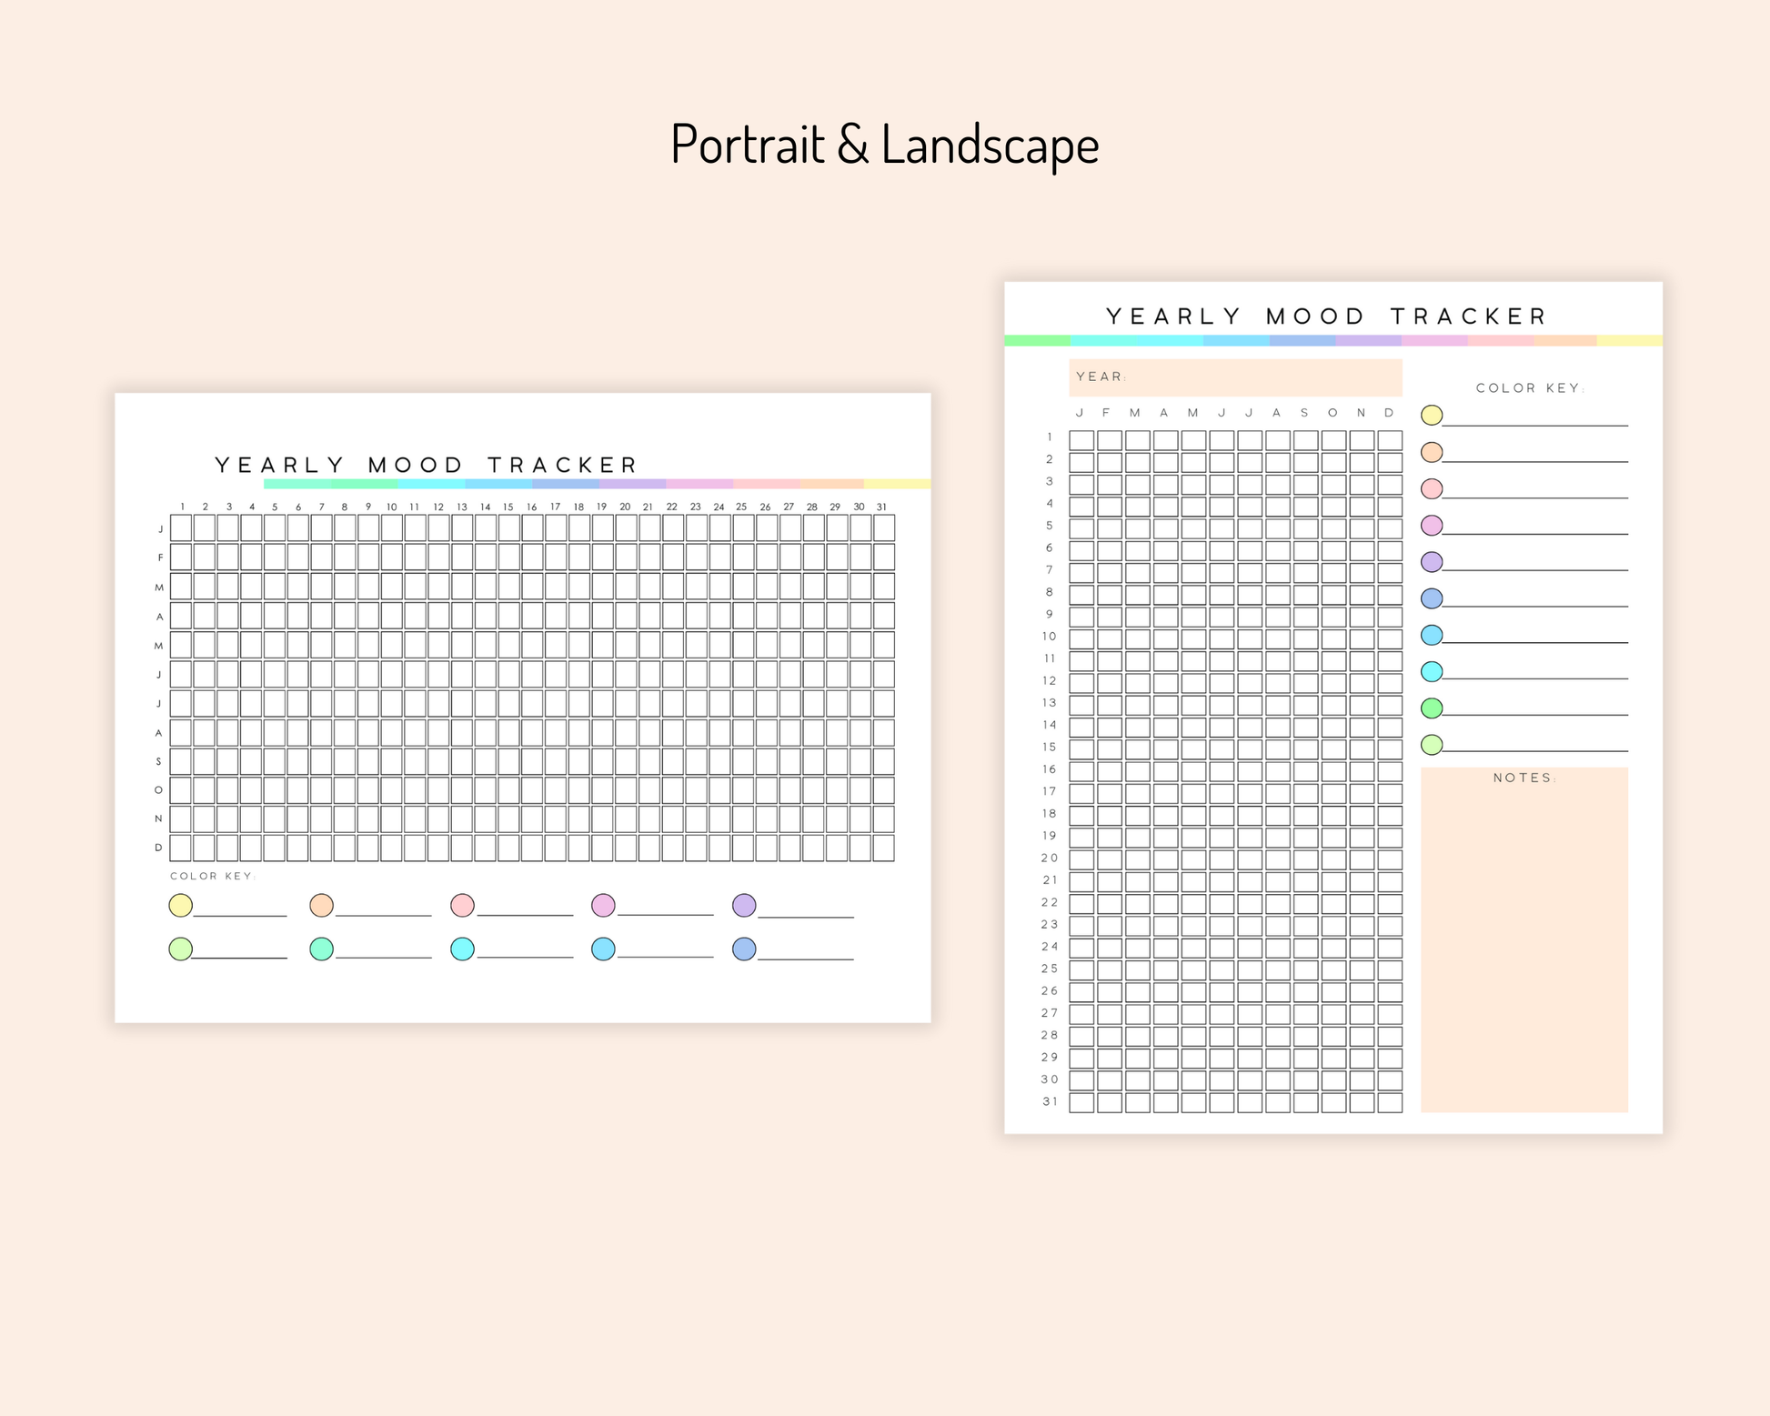Click the yellow circle atop the portrait color key

[x=1432, y=415]
